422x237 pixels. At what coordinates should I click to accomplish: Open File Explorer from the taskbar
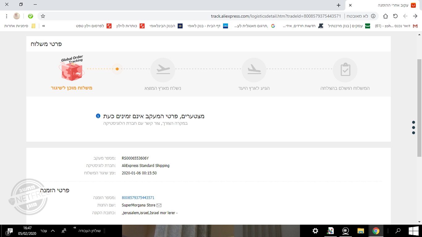tap(361, 231)
